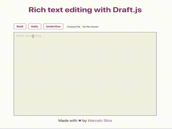Select the 'Made with' footer text
172x129 pixels.
pos(68,121)
